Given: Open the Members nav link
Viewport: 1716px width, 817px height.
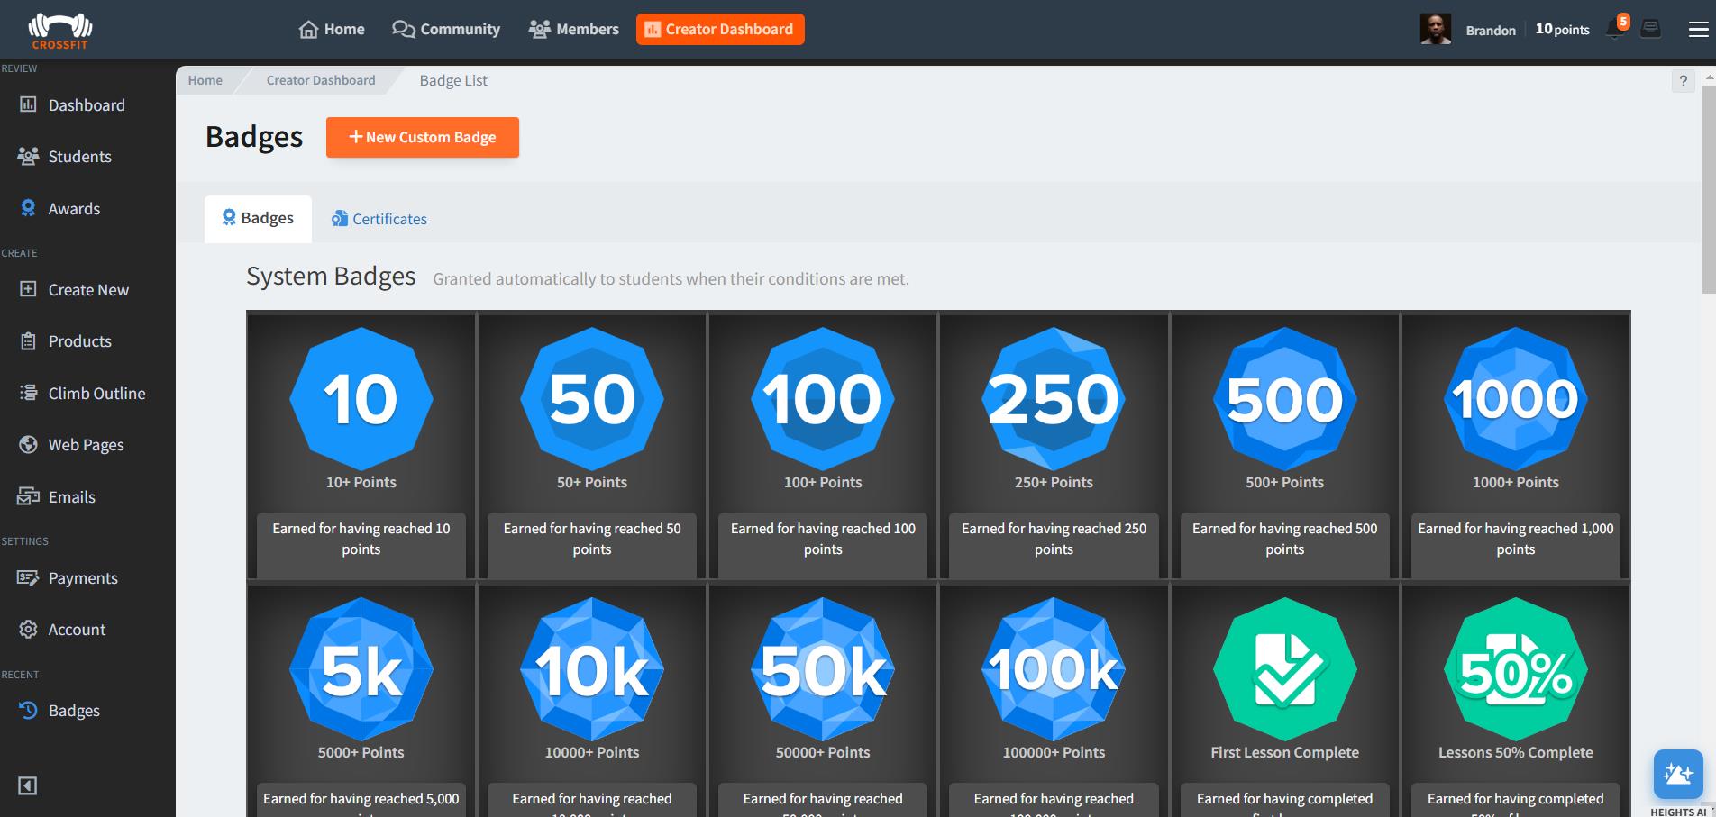Looking at the screenshot, I should (574, 30).
